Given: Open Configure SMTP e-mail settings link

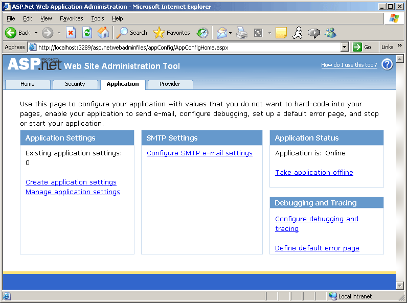Looking at the screenshot, I should click(199, 153).
